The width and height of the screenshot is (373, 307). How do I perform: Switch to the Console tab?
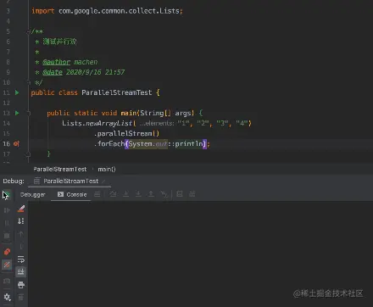pyautogui.click(x=72, y=194)
